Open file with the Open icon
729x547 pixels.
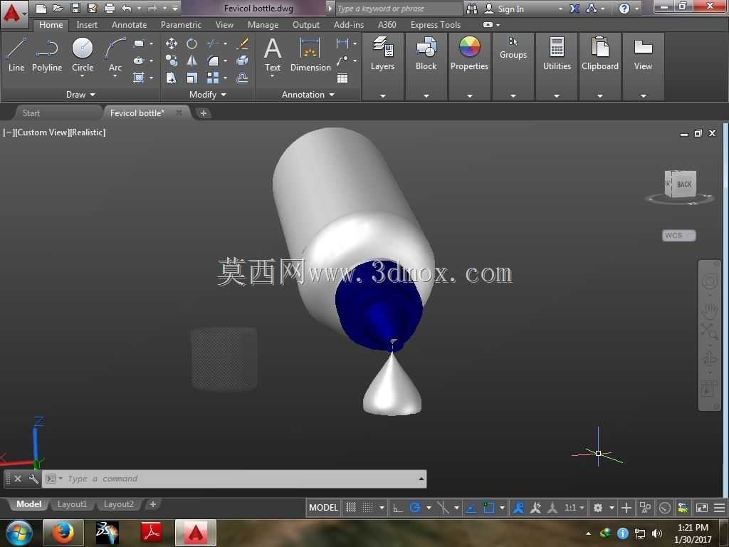[58, 8]
